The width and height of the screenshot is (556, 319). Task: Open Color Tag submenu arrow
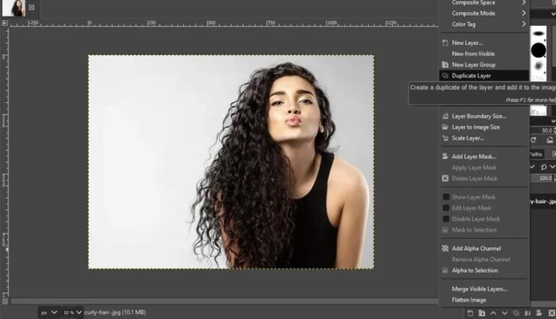(x=523, y=24)
